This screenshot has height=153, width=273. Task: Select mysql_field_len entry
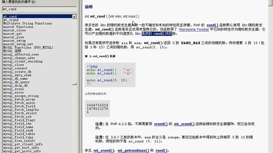coord(17,124)
